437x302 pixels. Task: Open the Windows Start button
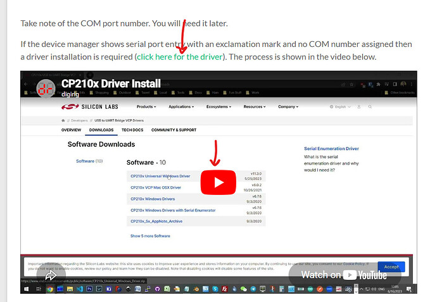(x=25, y=289)
